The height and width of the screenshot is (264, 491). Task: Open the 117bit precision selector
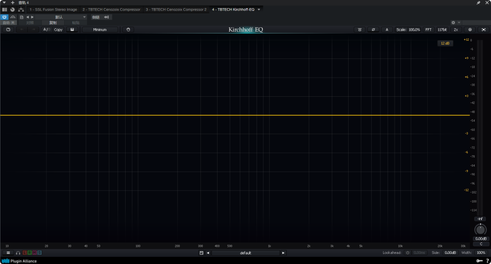point(442,30)
